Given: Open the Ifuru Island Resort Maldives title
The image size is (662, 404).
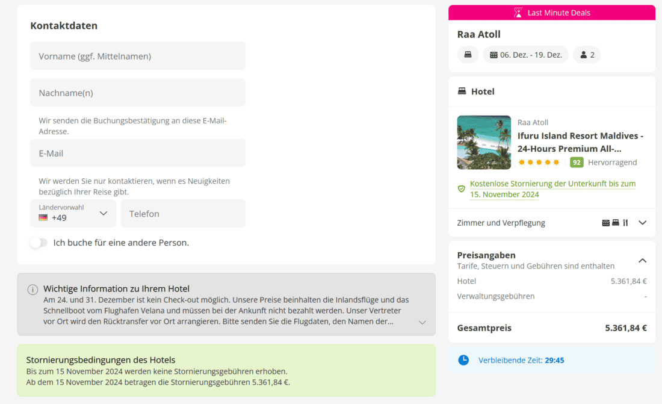Looking at the screenshot, I should click(580, 142).
